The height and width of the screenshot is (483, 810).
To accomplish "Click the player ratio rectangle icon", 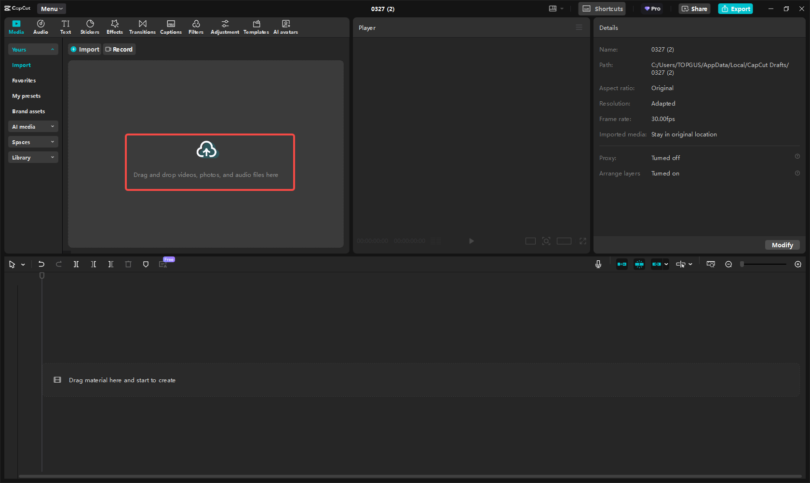I will [x=564, y=241].
